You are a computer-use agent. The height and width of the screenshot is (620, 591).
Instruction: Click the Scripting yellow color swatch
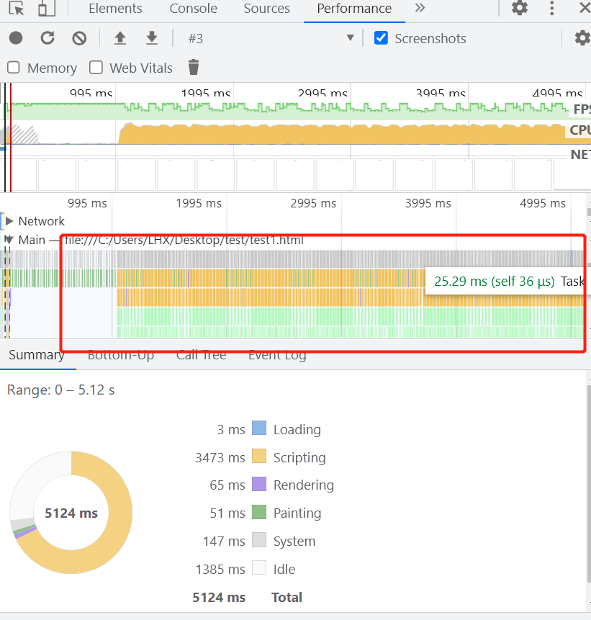pyautogui.click(x=259, y=456)
